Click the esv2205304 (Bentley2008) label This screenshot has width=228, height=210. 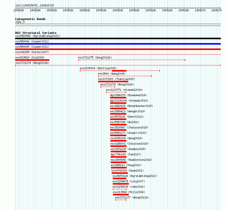(98, 68)
